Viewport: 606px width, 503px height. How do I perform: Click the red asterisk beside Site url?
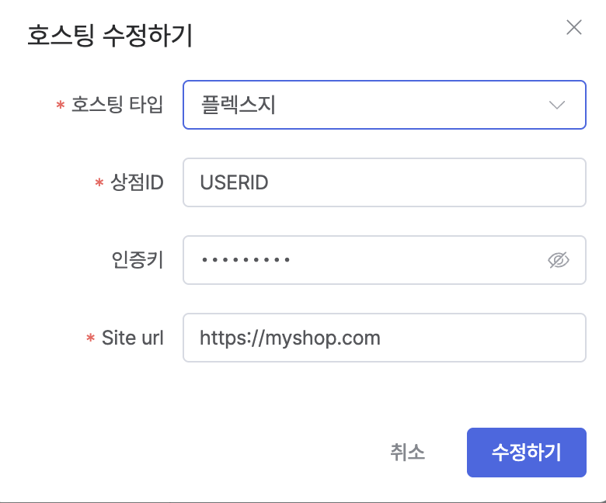click(x=90, y=339)
